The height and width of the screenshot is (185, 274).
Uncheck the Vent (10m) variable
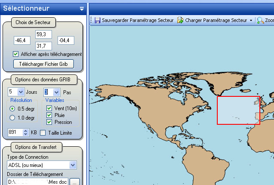click(49, 108)
